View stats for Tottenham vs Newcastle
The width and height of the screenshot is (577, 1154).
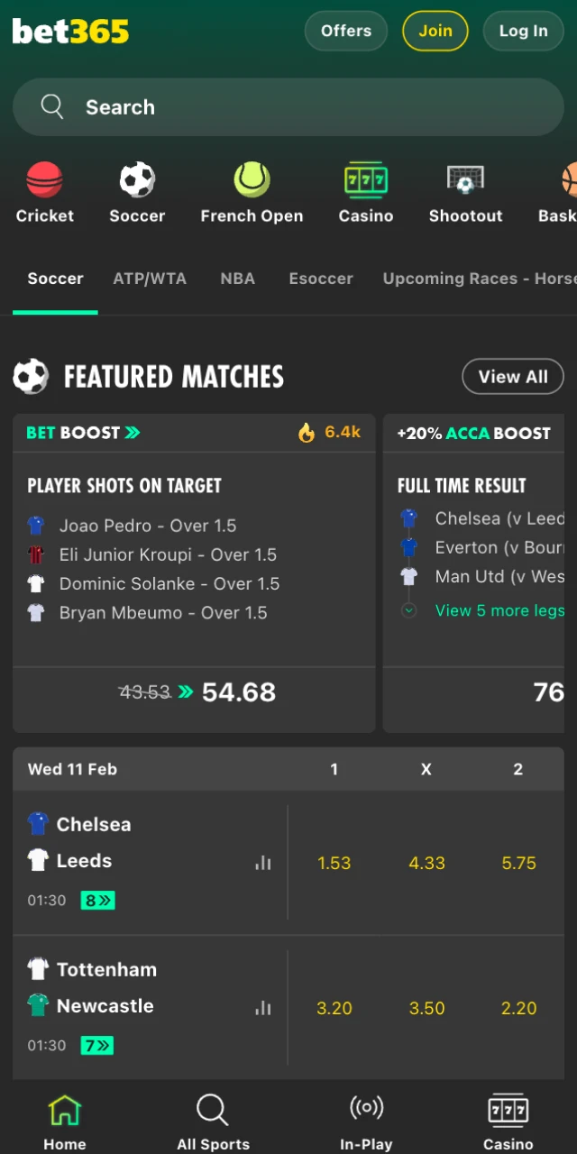(262, 1008)
